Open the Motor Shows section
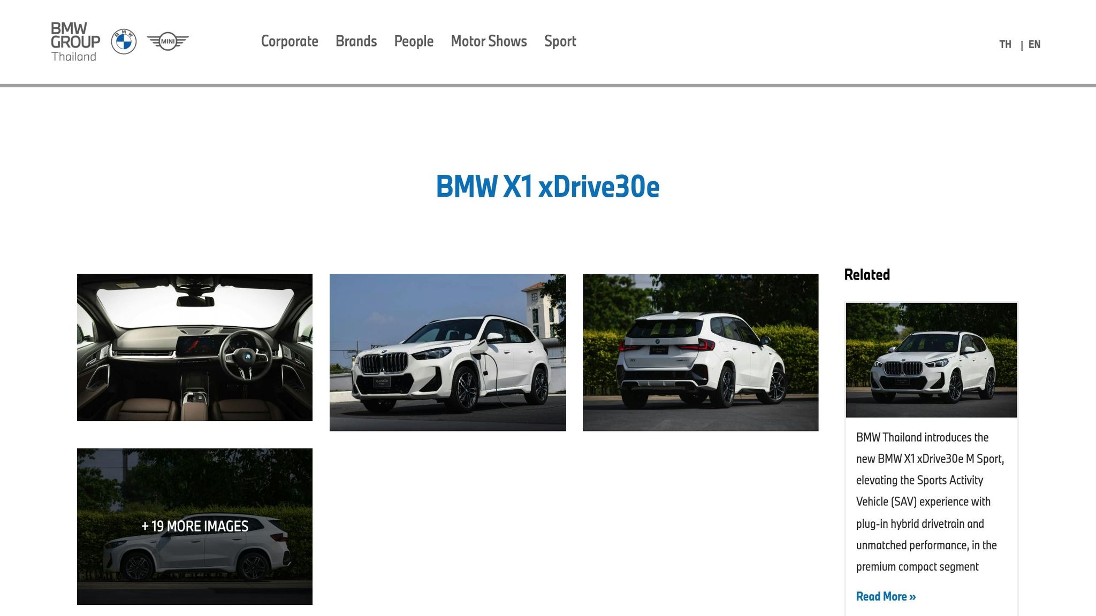The height and width of the screenshot is (616, 1096). [x=489, y=41]
